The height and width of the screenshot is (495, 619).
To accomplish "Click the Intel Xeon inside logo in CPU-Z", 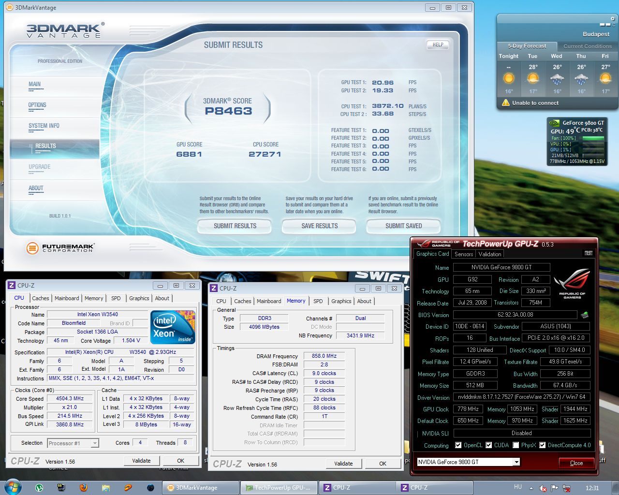I will click(x=173, y=327).
